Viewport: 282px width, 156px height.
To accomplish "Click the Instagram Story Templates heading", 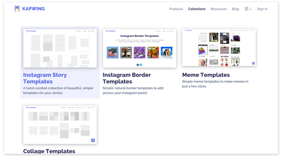I will (45, 78).
